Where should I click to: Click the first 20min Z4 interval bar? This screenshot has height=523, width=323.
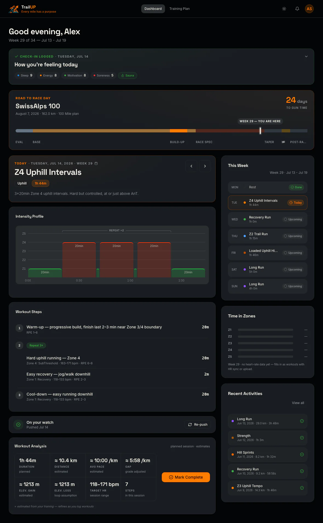click(x=79, y=260)
